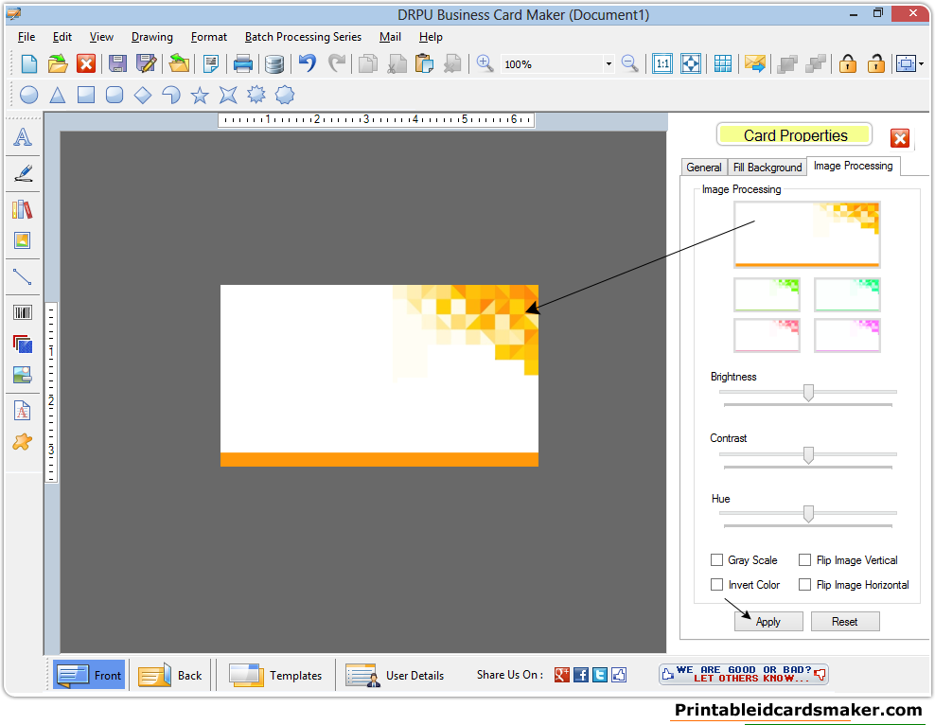Open the database icon in toolbar
The width and height of the screenshot is (935, 725).
[273, 63]
